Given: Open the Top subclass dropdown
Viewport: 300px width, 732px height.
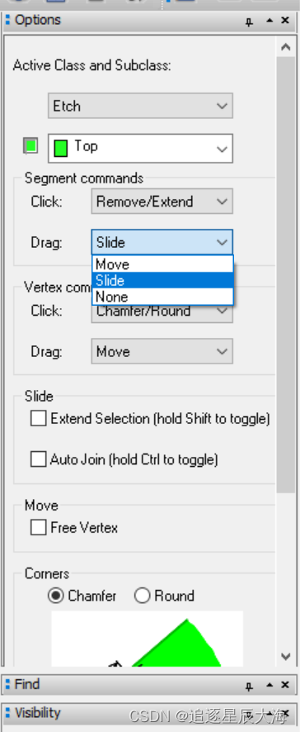Looking at the screenshot, I should [140, 149].
